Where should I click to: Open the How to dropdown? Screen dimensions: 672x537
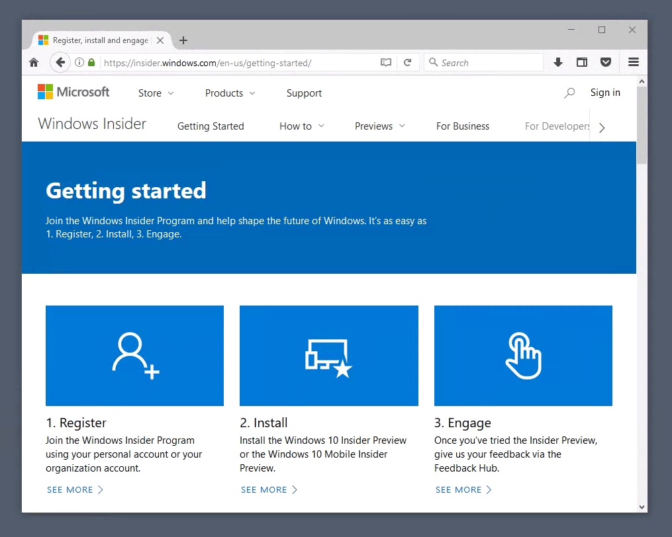click(302, 126)
